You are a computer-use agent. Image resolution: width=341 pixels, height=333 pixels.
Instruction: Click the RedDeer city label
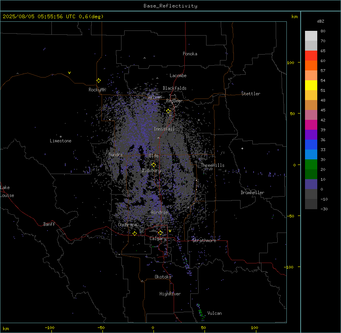174,101
